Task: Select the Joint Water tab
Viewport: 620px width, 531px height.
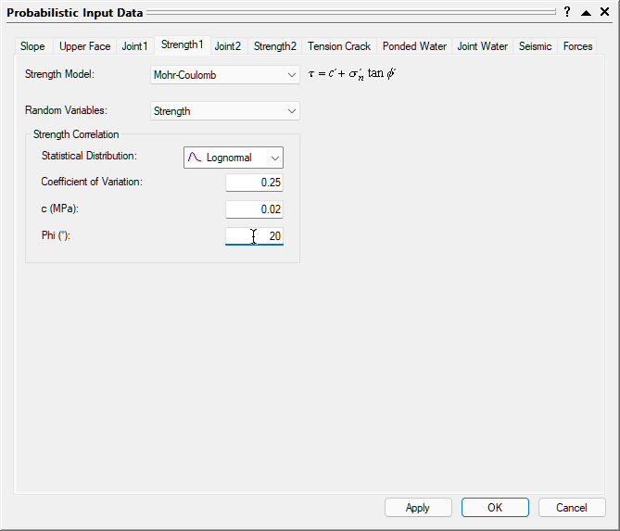Action: click(x=483, y=46)
